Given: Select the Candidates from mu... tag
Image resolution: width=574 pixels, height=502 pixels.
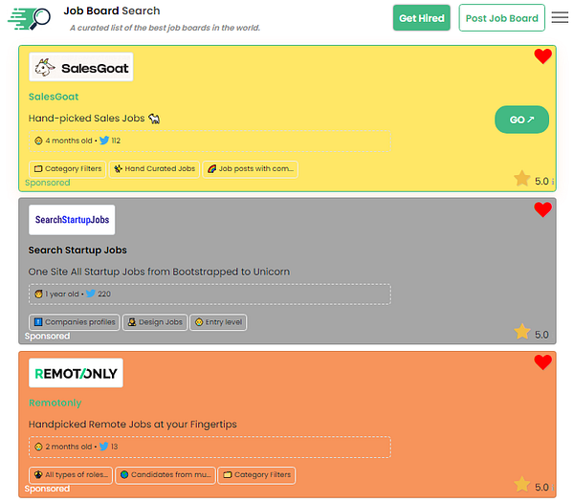Looking at the screenshot, I should 166,475.
